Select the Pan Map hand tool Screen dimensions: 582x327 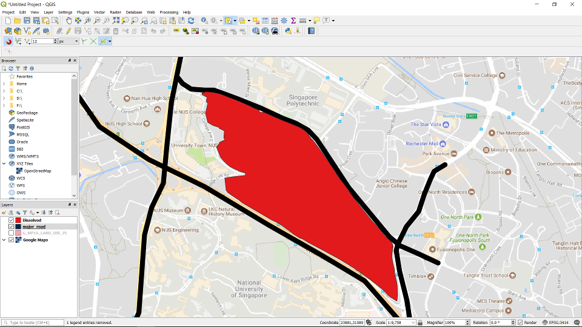69,21
